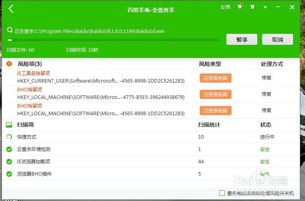Click the 百度杀毒-全盘查杀 window title
Screen dimensions: 305x201
coord(151,10)
